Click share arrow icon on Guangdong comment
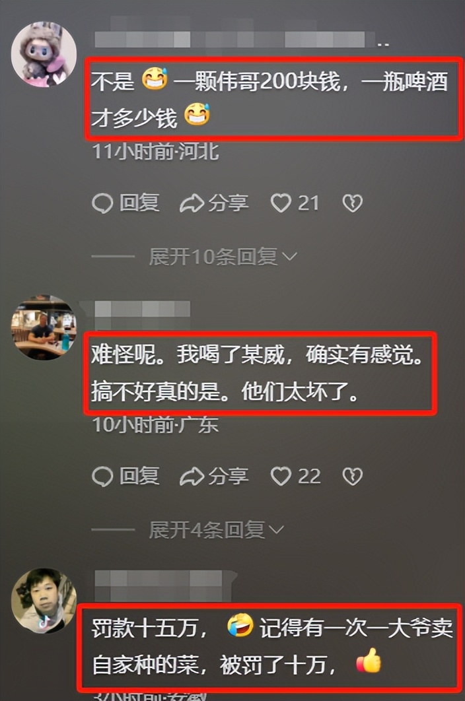 [x=192, y=477]
